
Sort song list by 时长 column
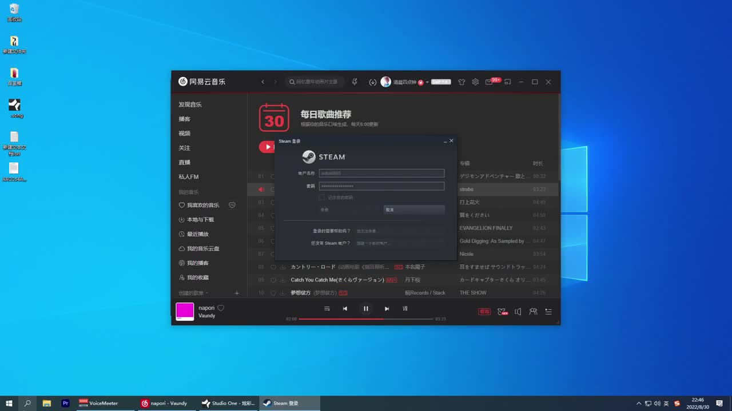pos(538,163)
